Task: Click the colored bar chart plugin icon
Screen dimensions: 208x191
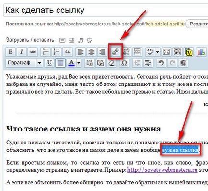Action: pyautogui.click(x=201, y=52)
